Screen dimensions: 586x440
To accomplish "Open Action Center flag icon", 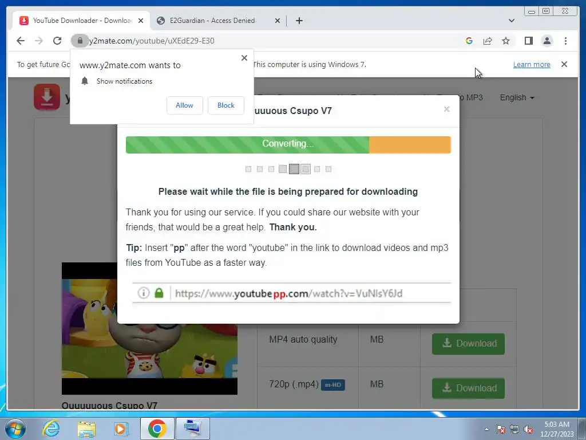I will (x=500, y=429).
